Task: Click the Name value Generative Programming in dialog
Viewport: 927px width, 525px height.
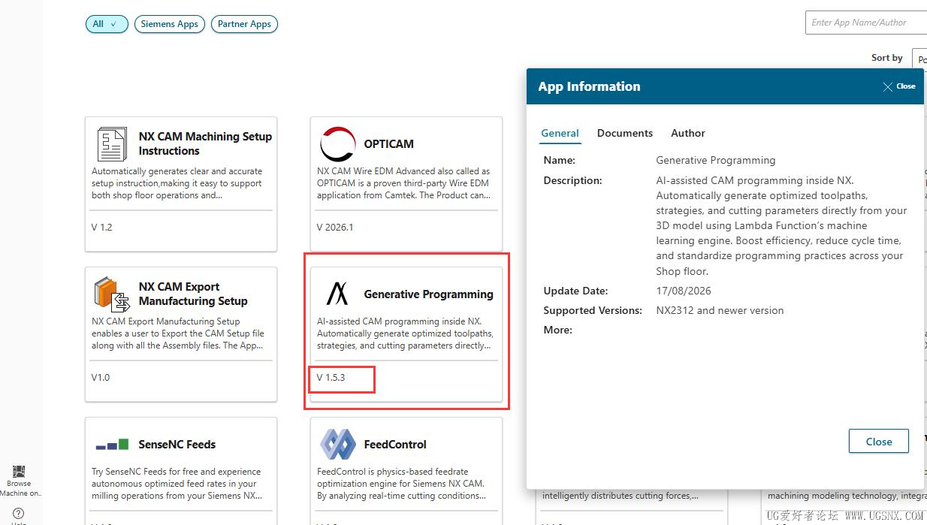Action: [x=716, y=160]
